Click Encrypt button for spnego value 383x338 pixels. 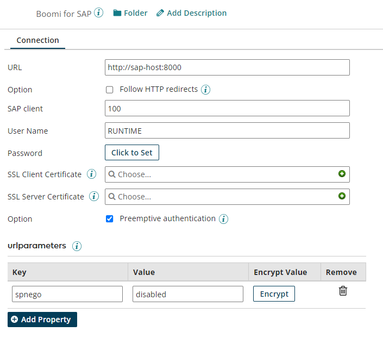click(274, 294)
